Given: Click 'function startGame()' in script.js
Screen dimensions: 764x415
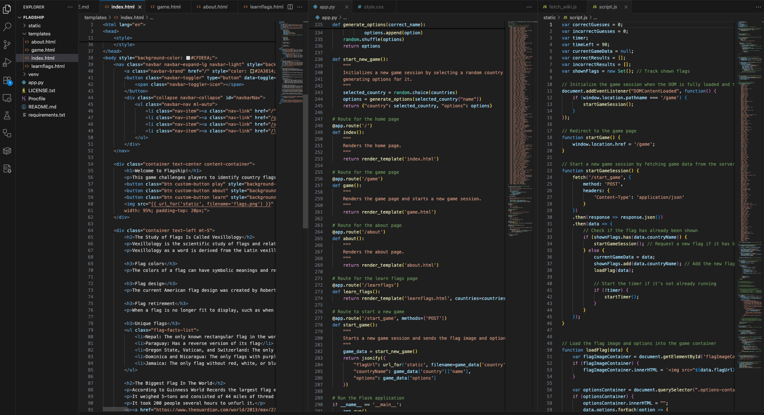Looking at the screenshot, I should [591, 138].
